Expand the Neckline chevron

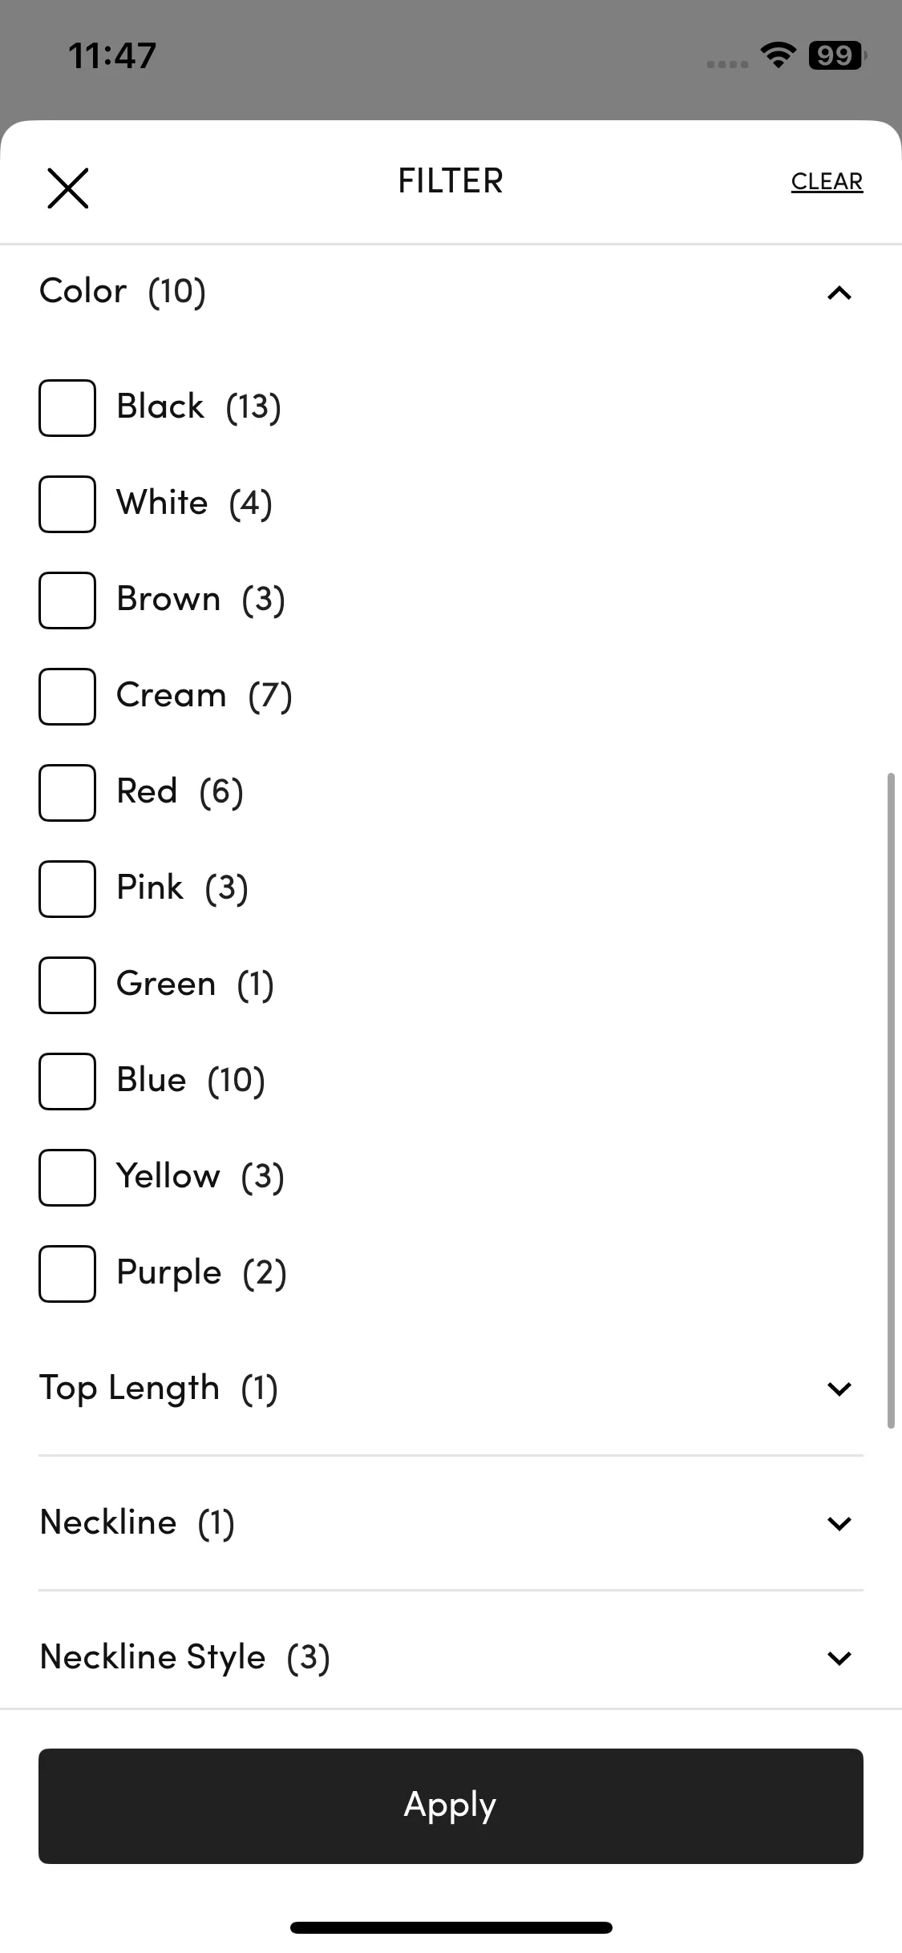(839, 1523)
